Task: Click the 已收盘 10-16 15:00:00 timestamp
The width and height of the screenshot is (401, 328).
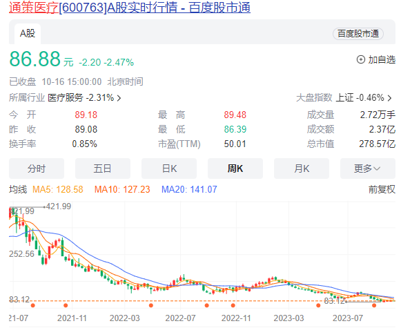Action: coord(55,82)
